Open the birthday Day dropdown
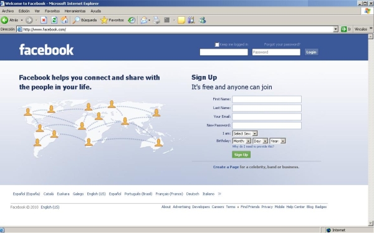The width and height of the screenshot is (374, 233). point(260,141)
